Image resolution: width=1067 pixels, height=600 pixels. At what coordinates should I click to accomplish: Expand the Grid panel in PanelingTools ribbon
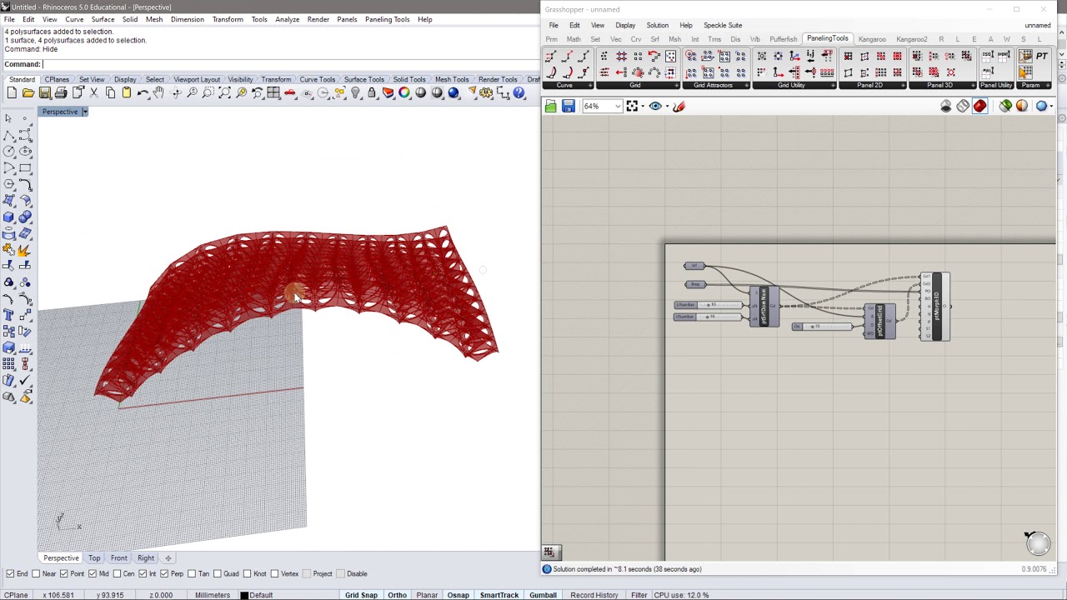[x=676, y=85]
